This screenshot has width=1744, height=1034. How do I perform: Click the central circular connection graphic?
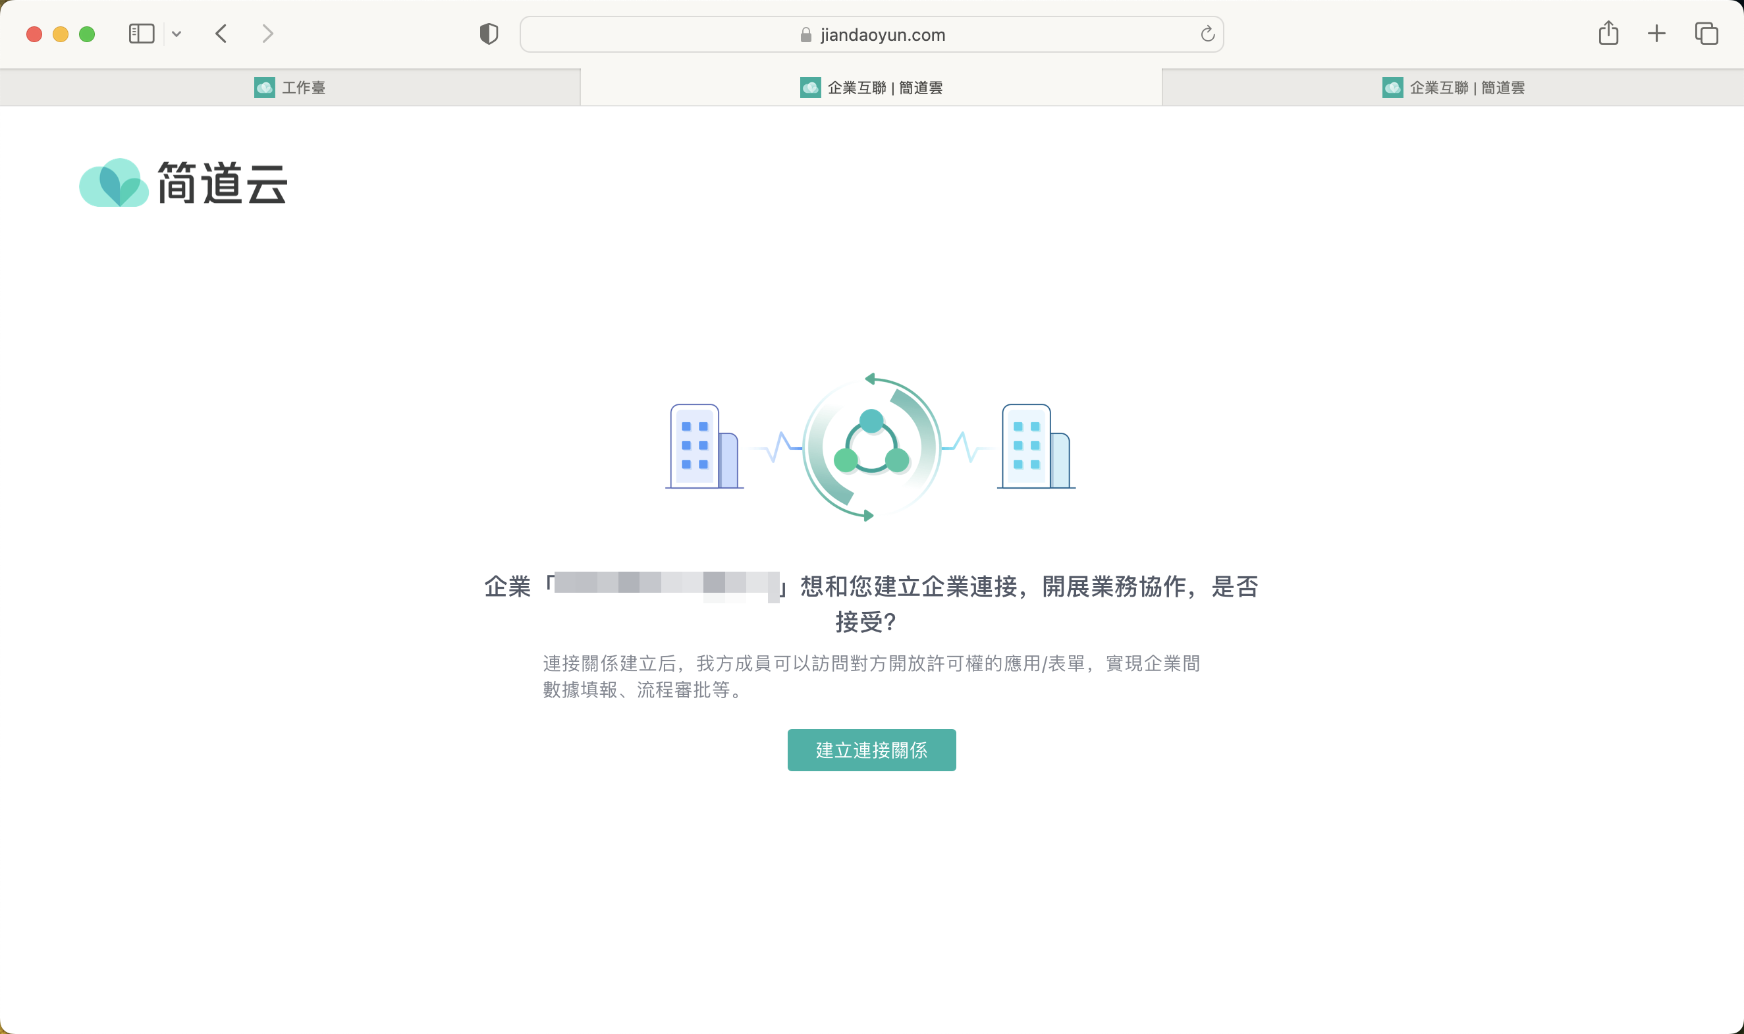pos(871,447)
